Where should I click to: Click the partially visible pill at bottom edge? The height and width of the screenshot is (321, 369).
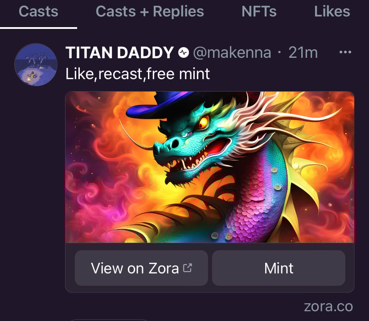point(109,320)
